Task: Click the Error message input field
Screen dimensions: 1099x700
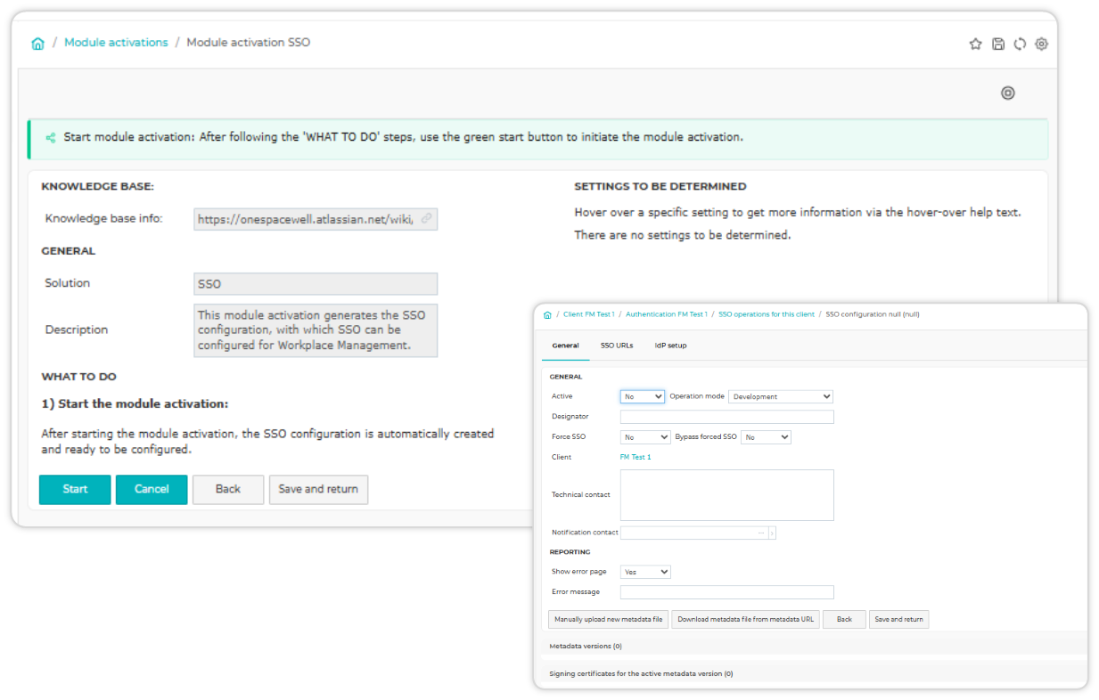Action: (x=727, y=592)
